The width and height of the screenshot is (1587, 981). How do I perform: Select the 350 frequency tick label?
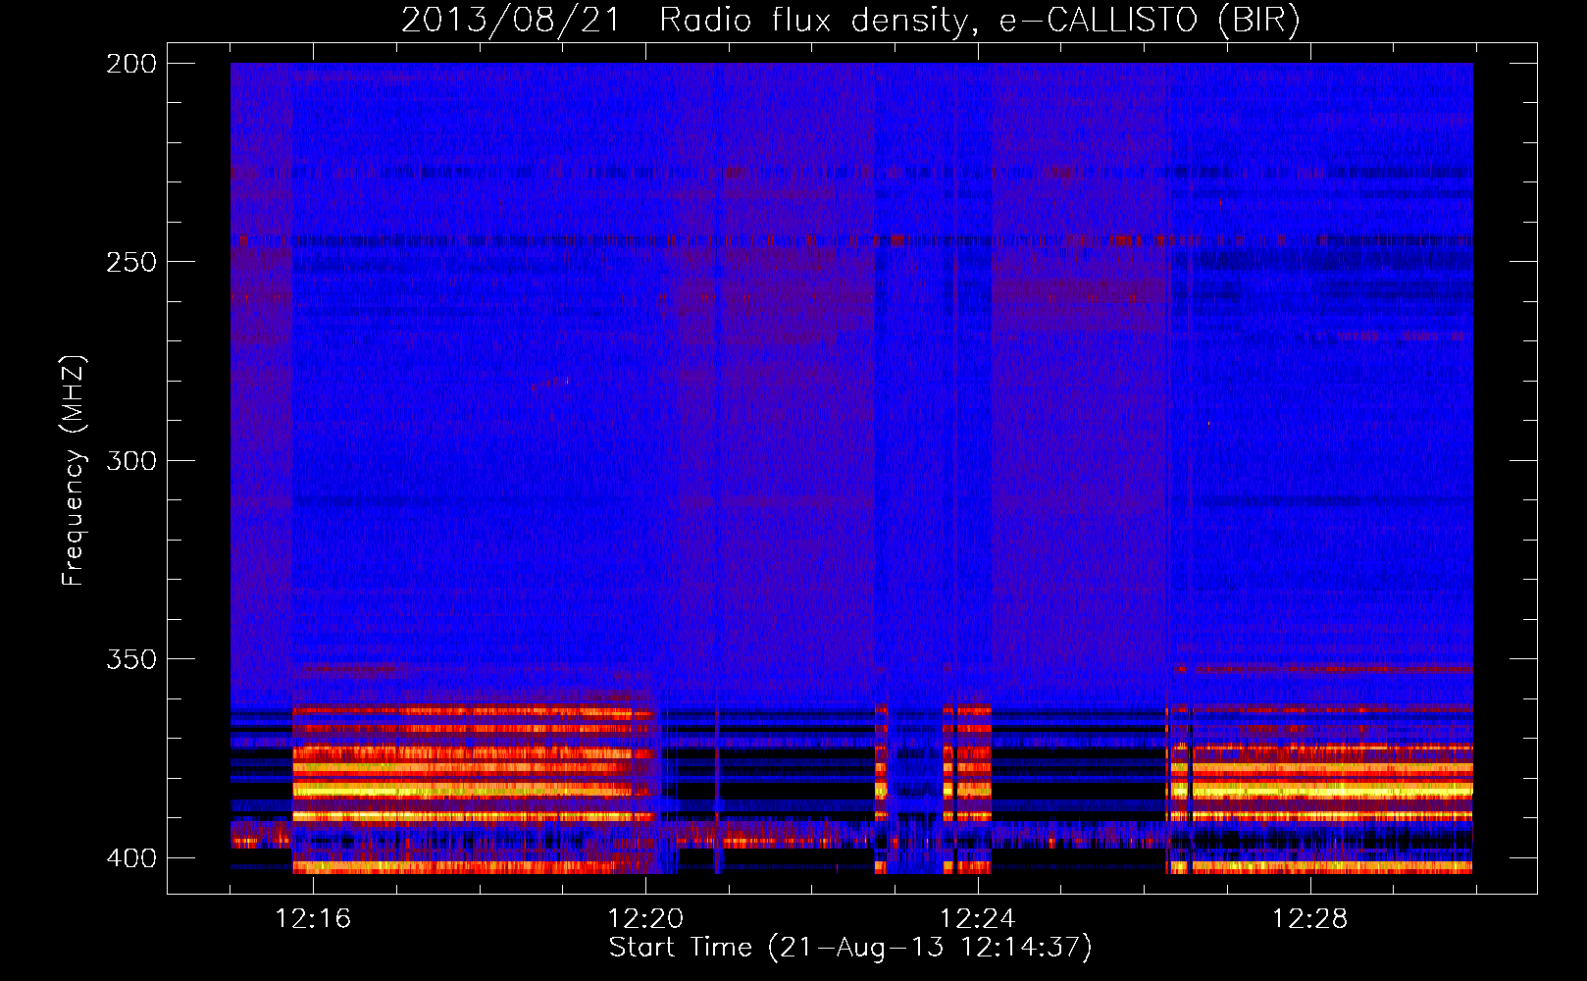130,659
